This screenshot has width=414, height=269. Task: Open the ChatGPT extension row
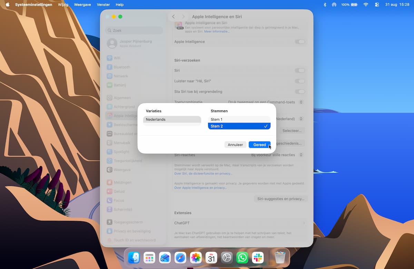click(x=240, y=223)
